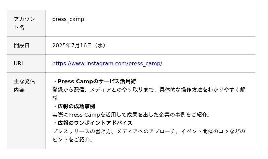Click the 主な発信内容 header cell
Image resolution: width=268 pixels, height=159 pixels.
pyautogui.click(x=26, y=111)
